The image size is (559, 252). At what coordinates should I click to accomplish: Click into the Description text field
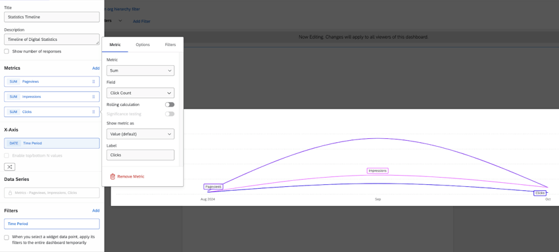pos(52,39)
